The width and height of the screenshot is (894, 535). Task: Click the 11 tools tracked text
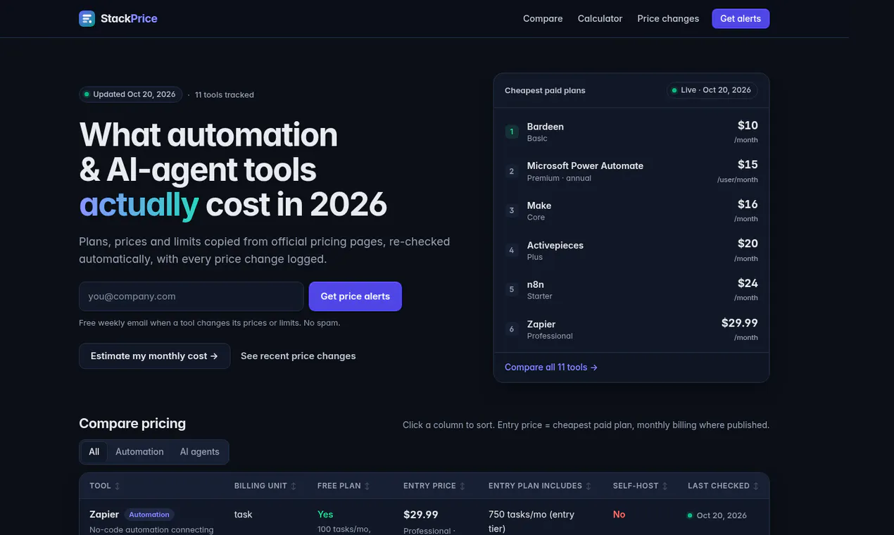click(225, 94)
